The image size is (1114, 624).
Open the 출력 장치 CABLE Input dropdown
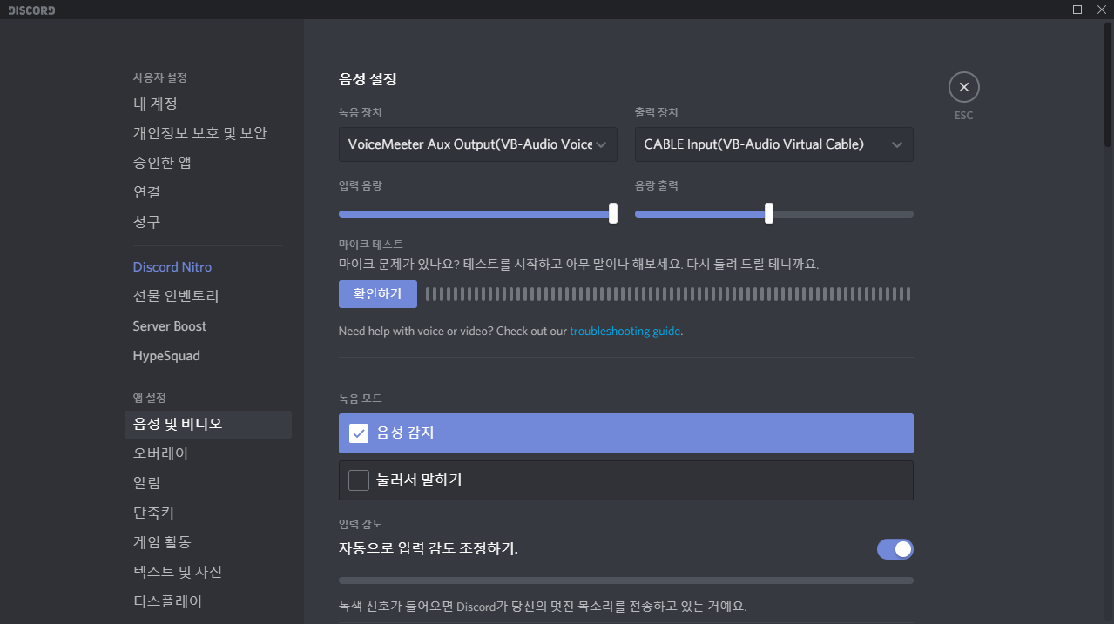[x=774, y=144]
